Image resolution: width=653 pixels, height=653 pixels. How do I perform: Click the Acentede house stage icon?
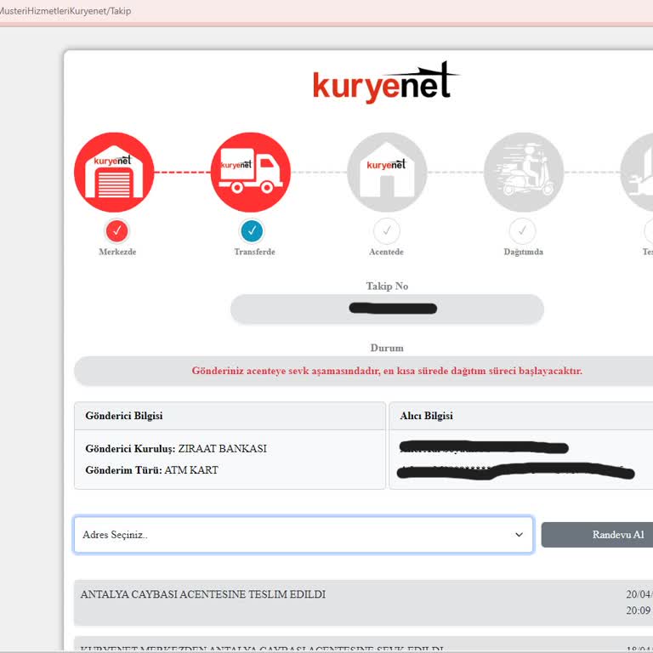(x=387, y=172)
